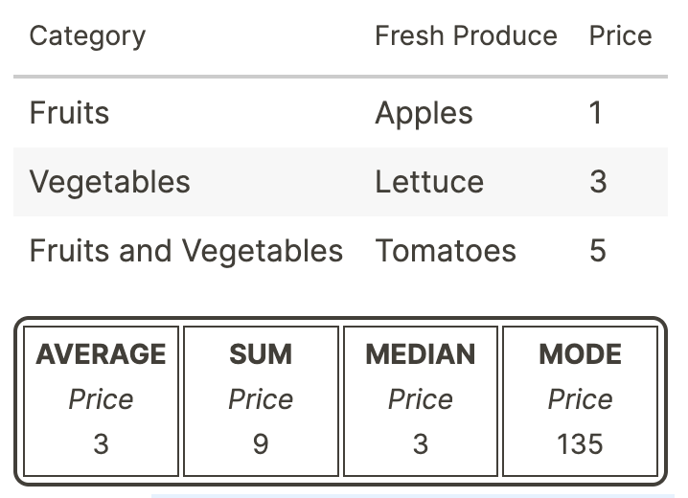
Task: Select the Lettuce cell
Action: pyautogui.click(x=429, y=182)
